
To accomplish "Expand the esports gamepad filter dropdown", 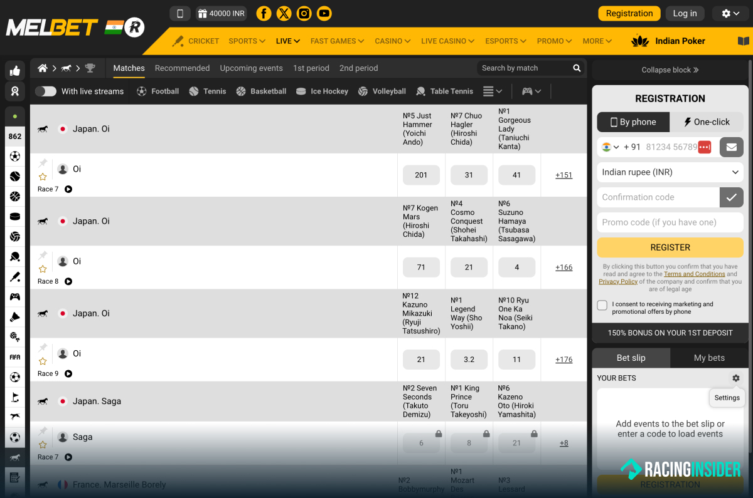I will pyautogui.click(x=531, y=91).
